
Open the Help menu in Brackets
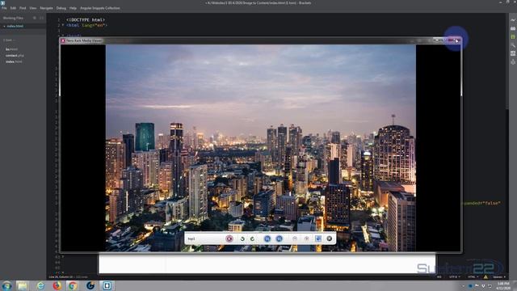[x=74, y=8]
